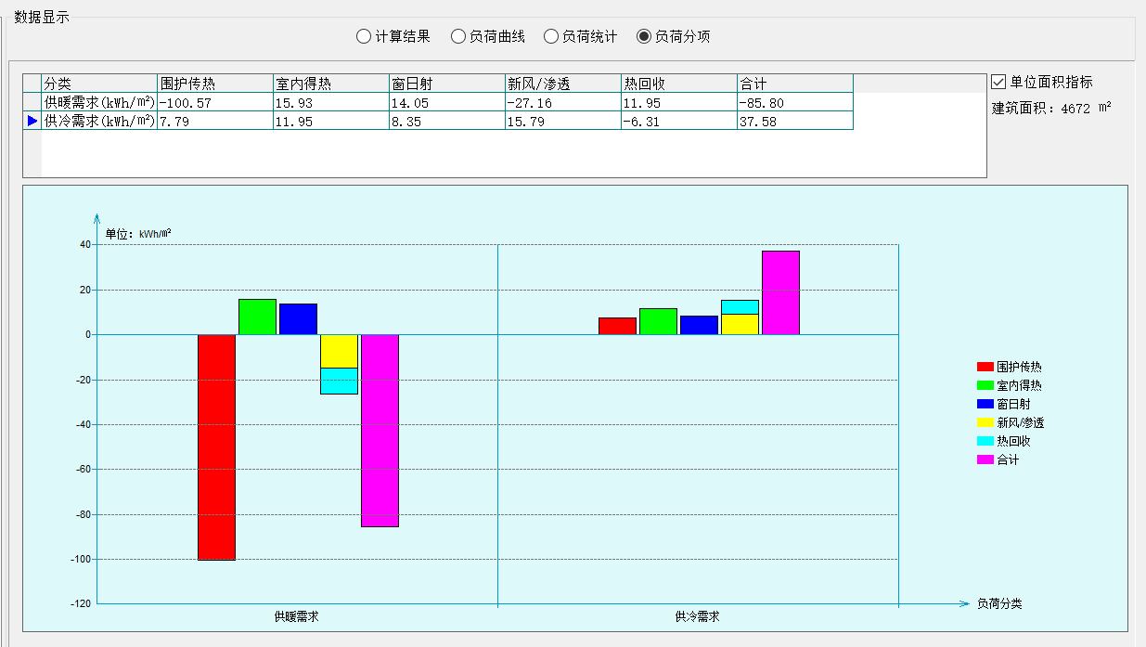Click the red 围护传热 legend swatch

tap(985, 368)
